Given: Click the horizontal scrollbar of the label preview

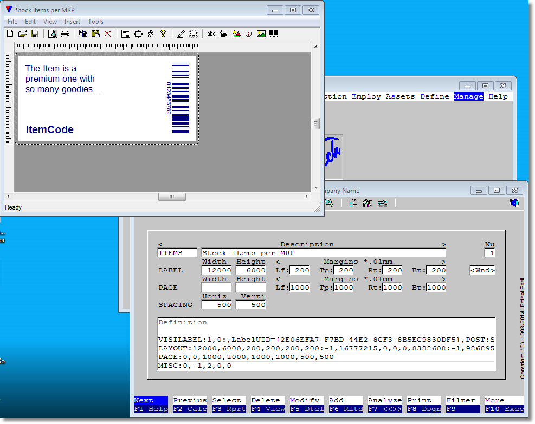Looking at the screenshot, I should [172, 197].
